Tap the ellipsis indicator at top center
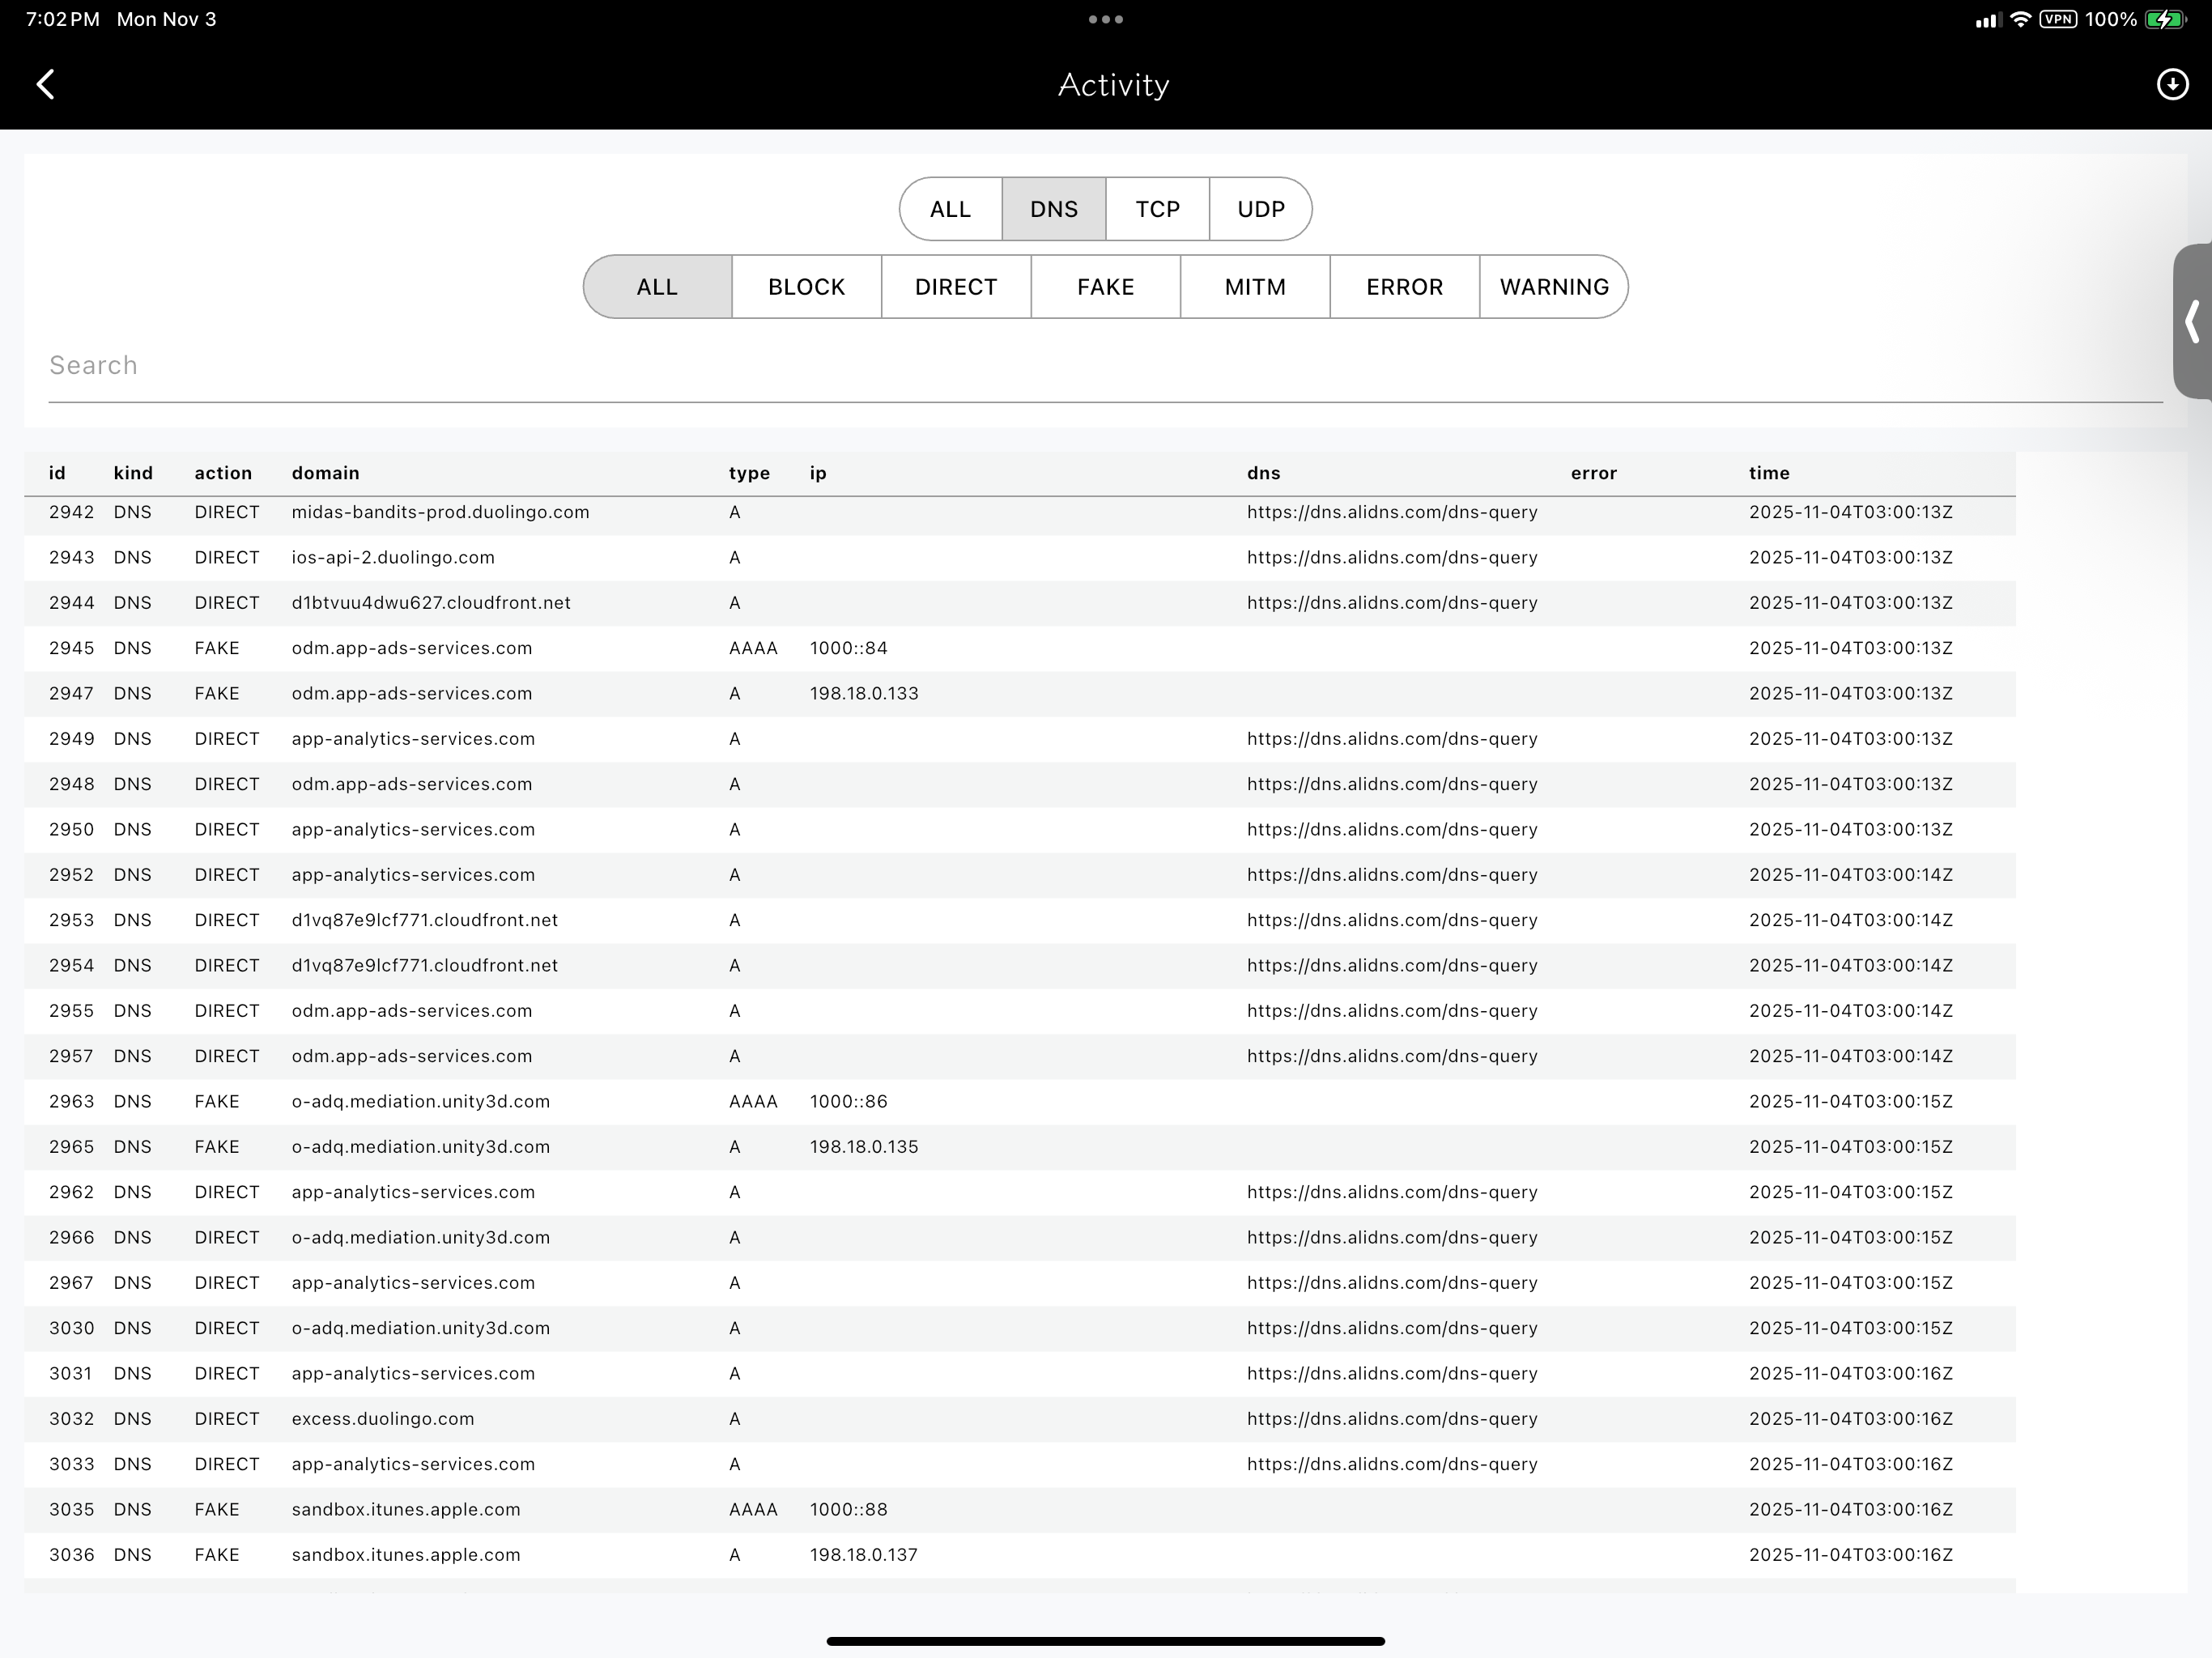The height and width of the screenshot is (1658, 2212). pos(1104,18)
